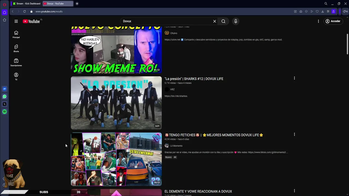The width and height of the screenshot is (349, 196).
Task: Go to YouTube home via logo
Action: point(31,21)
